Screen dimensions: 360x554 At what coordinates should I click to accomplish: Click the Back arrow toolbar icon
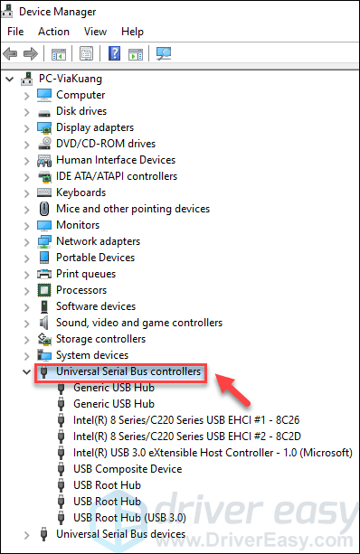point(10,53)
